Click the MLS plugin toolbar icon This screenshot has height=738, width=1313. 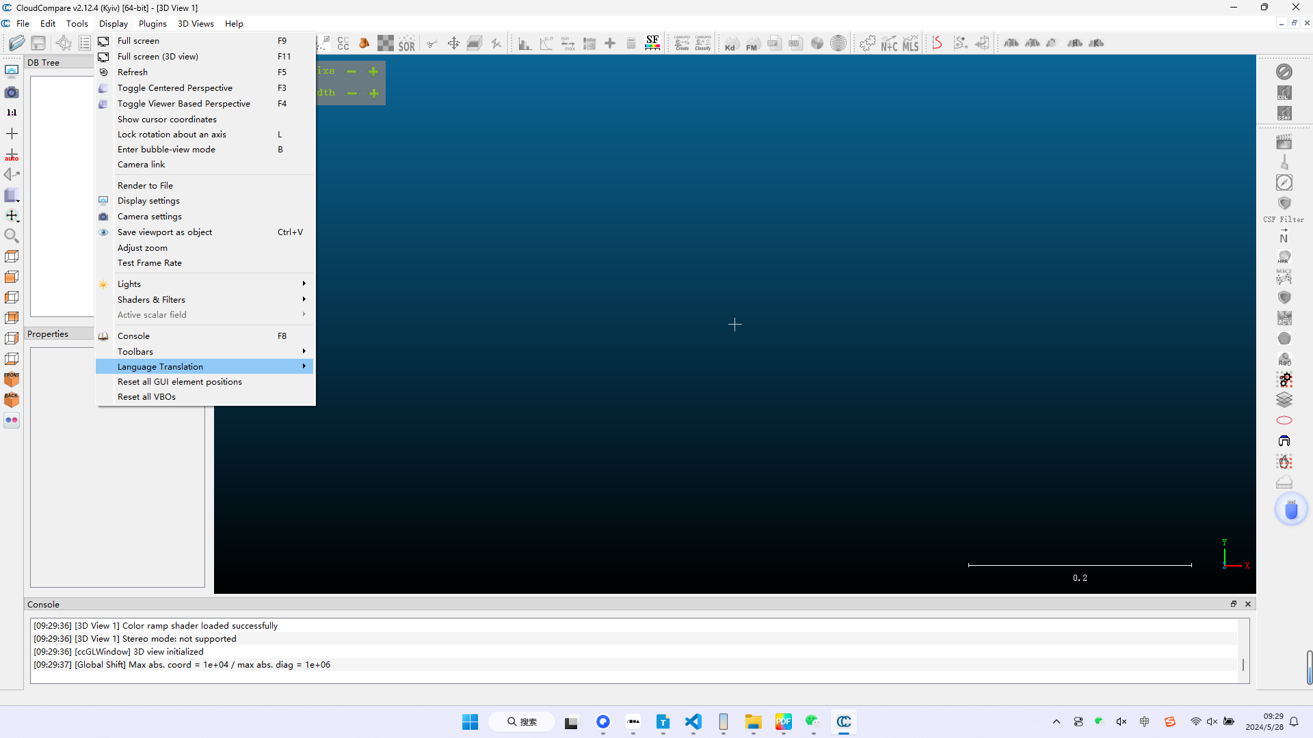(x=910, y=44)
